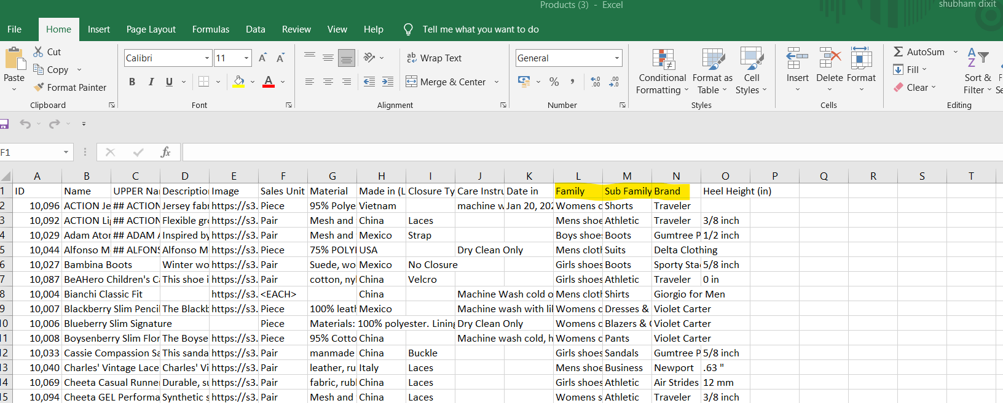Viewport: 1003px width, 403px height.
Task: Open the font name Calibri dropdown
Action: [207, 58]
